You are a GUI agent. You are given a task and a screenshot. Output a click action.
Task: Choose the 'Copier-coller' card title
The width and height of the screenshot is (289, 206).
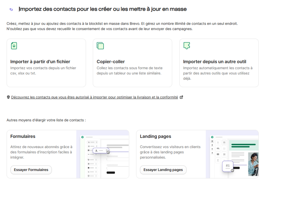coord(111,62)
